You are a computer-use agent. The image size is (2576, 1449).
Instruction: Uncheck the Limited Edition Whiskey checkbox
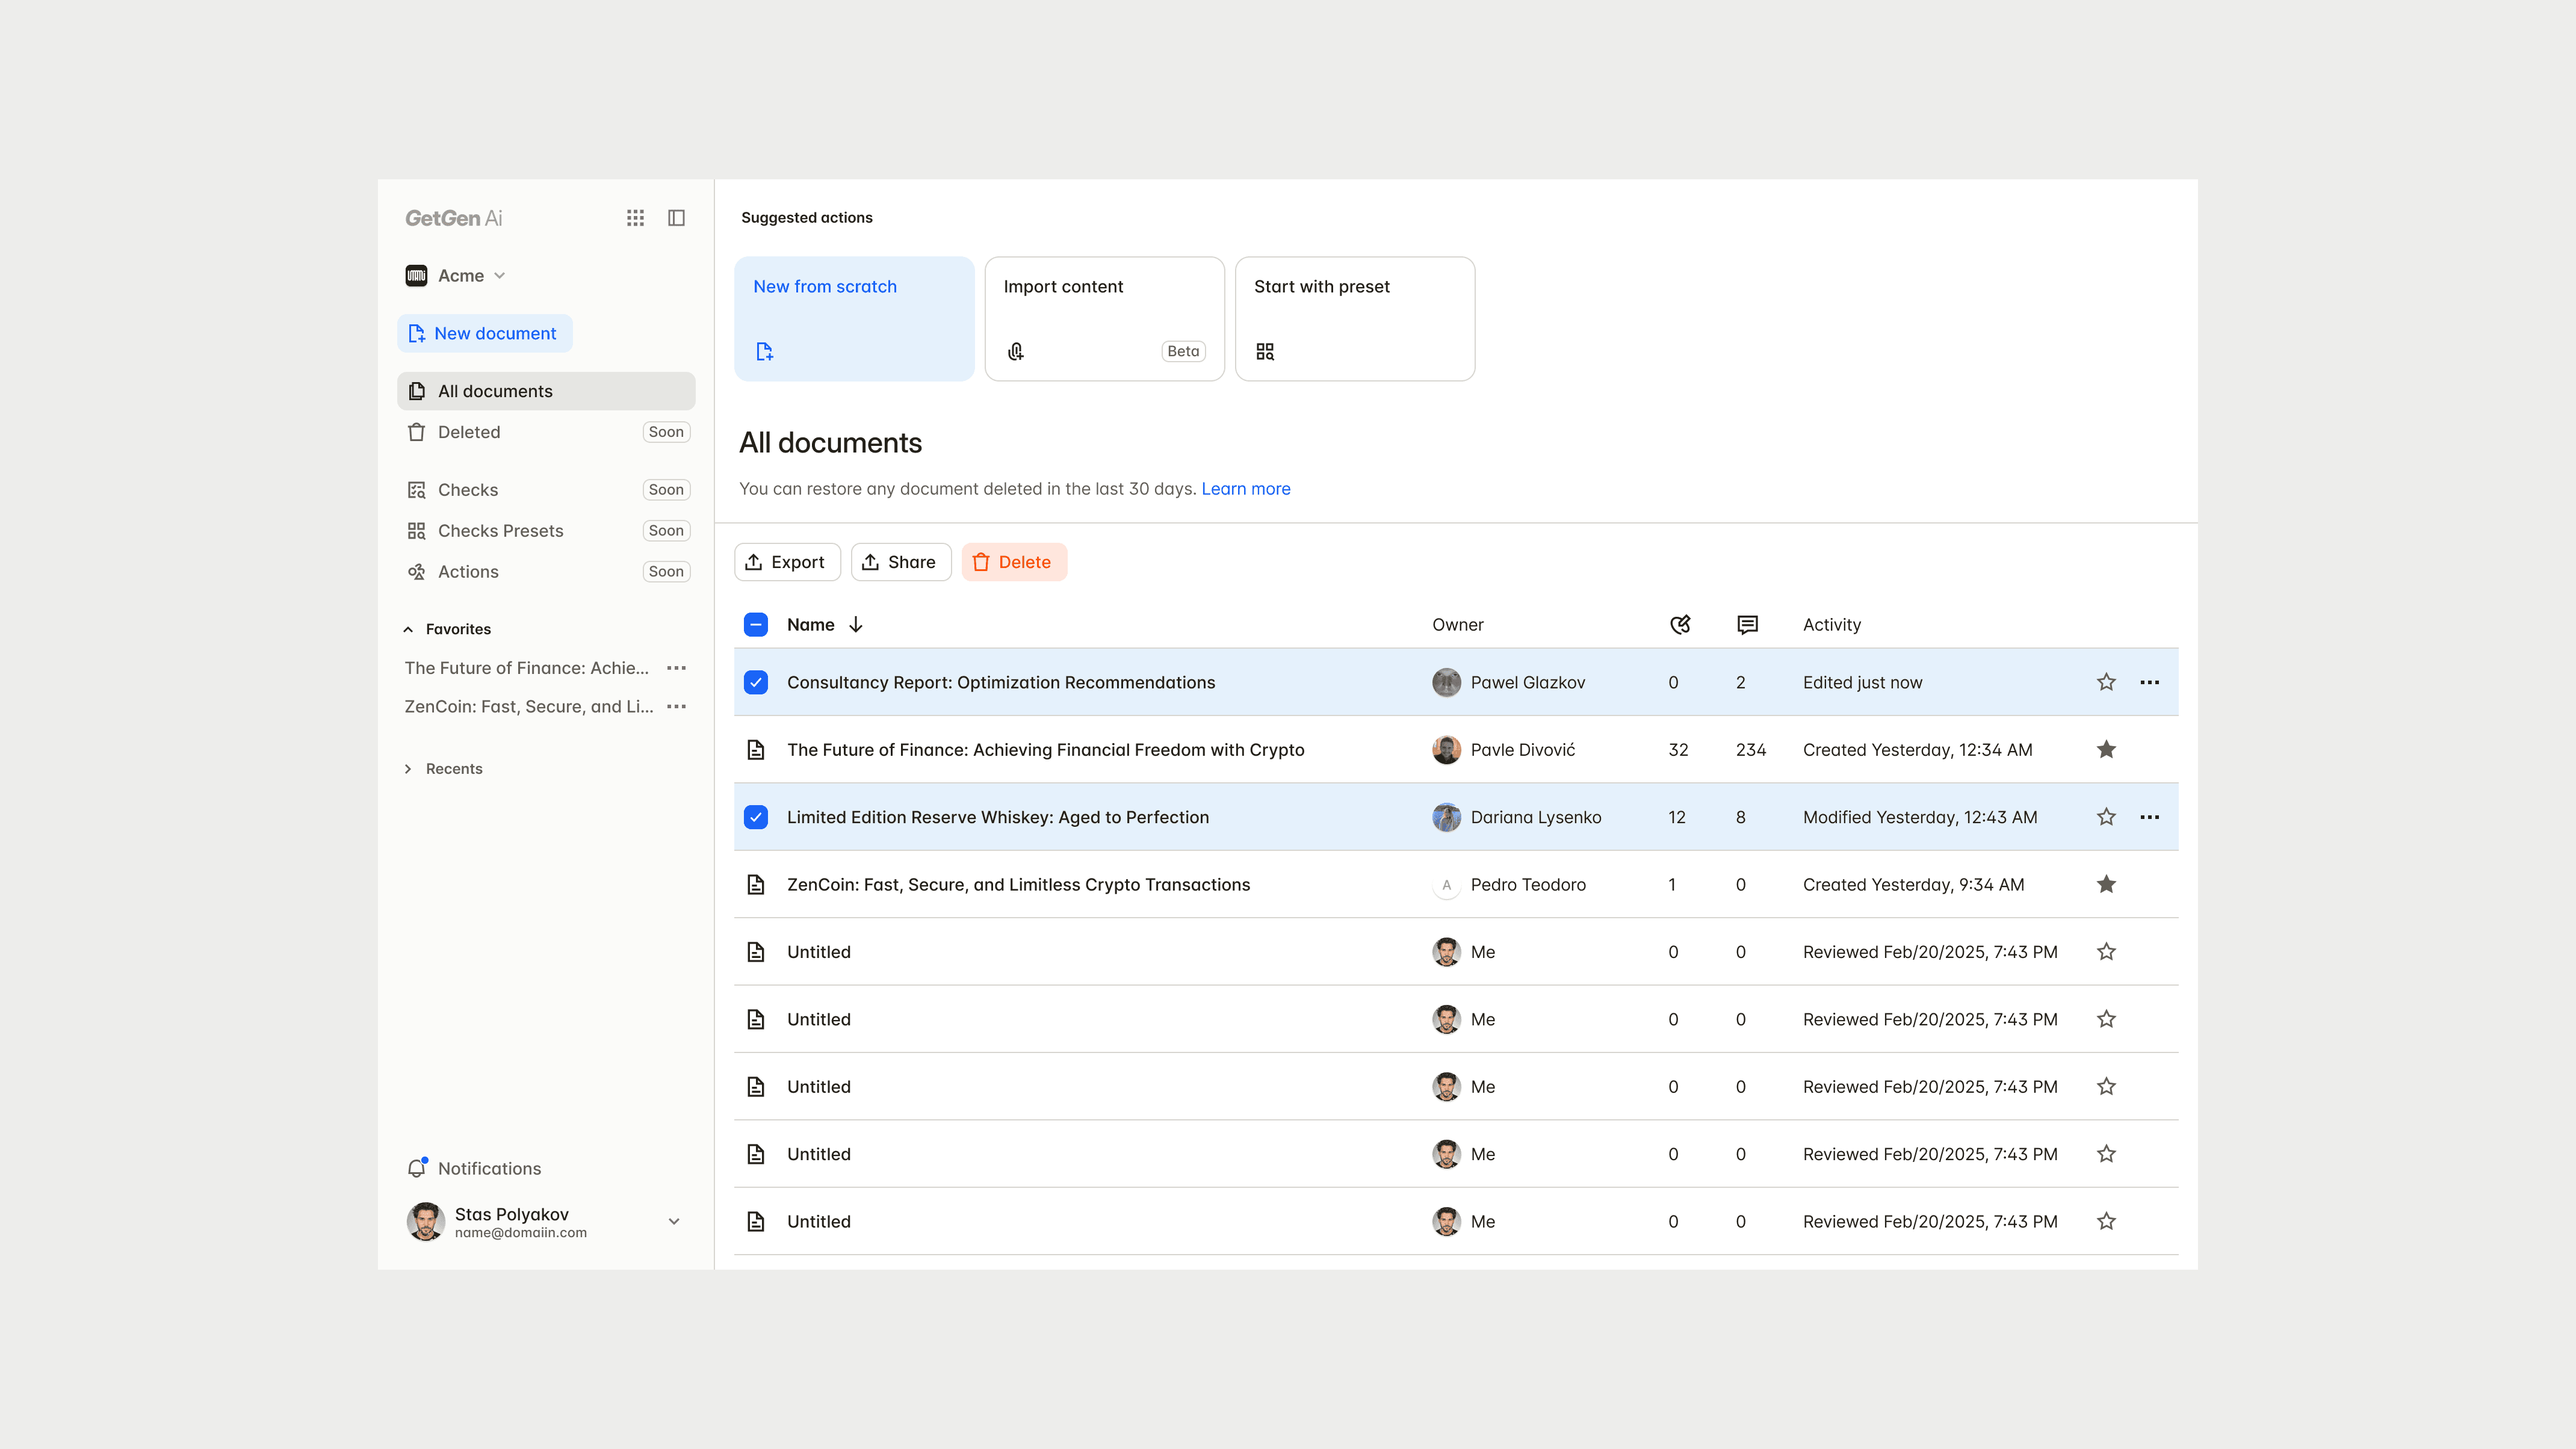coord(756,817)
